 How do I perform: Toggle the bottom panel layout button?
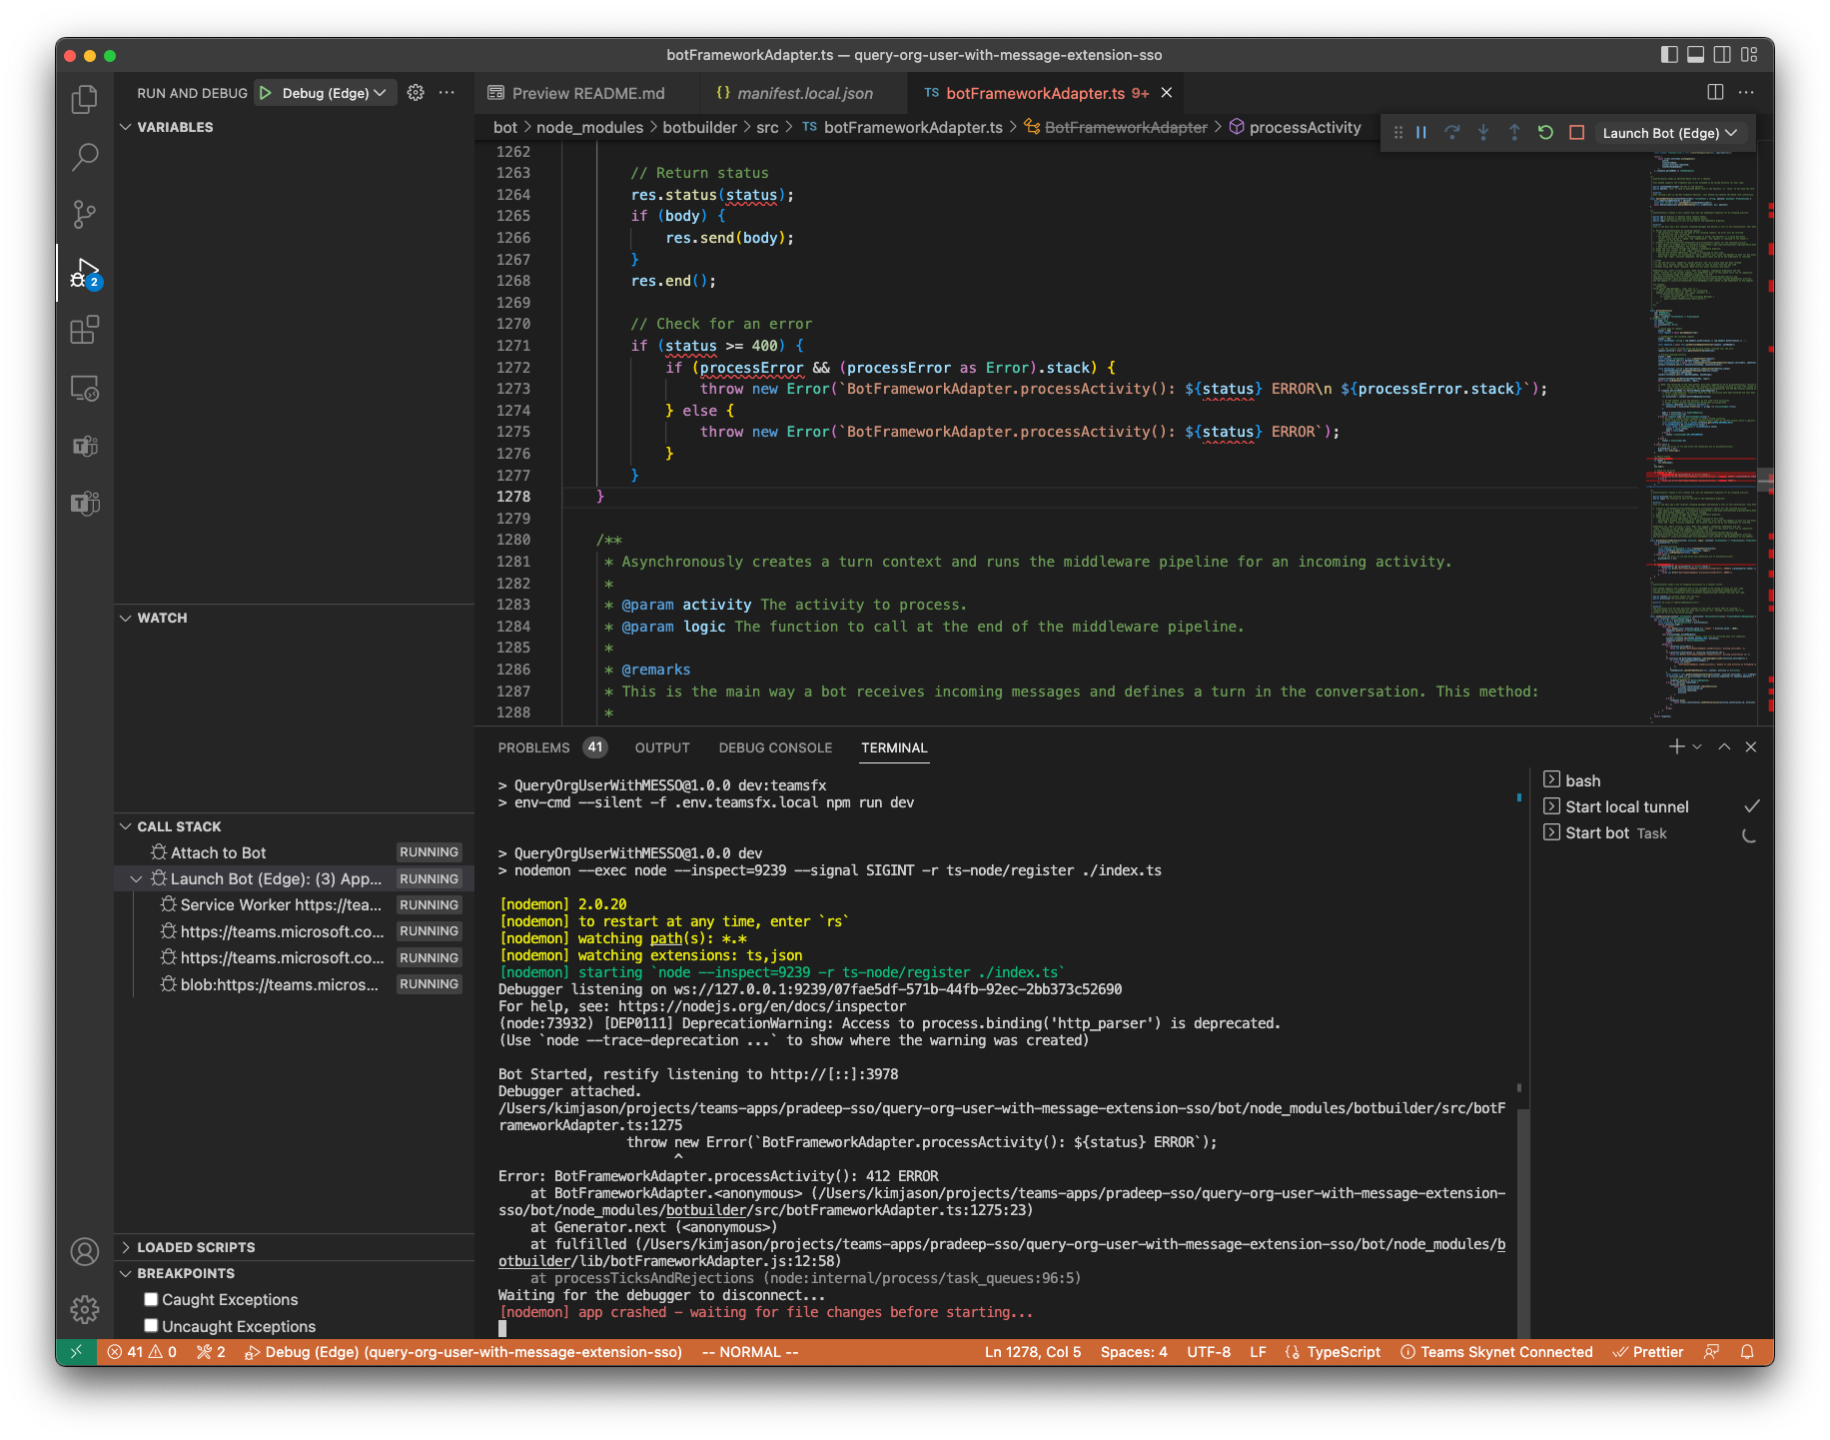pos(1695,55)
